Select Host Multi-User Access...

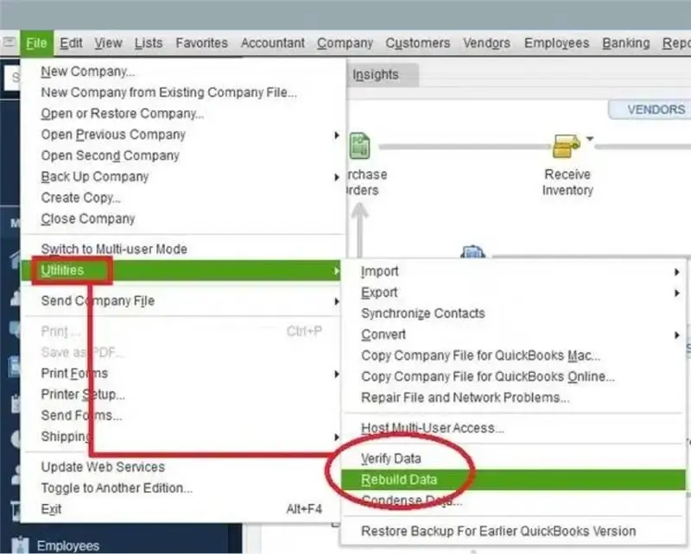(x=515, y=429)
